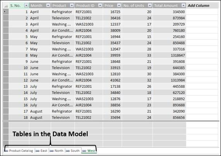Select row 1 via its row selector arrow
The image size is (221, 156).
[6, 12]
